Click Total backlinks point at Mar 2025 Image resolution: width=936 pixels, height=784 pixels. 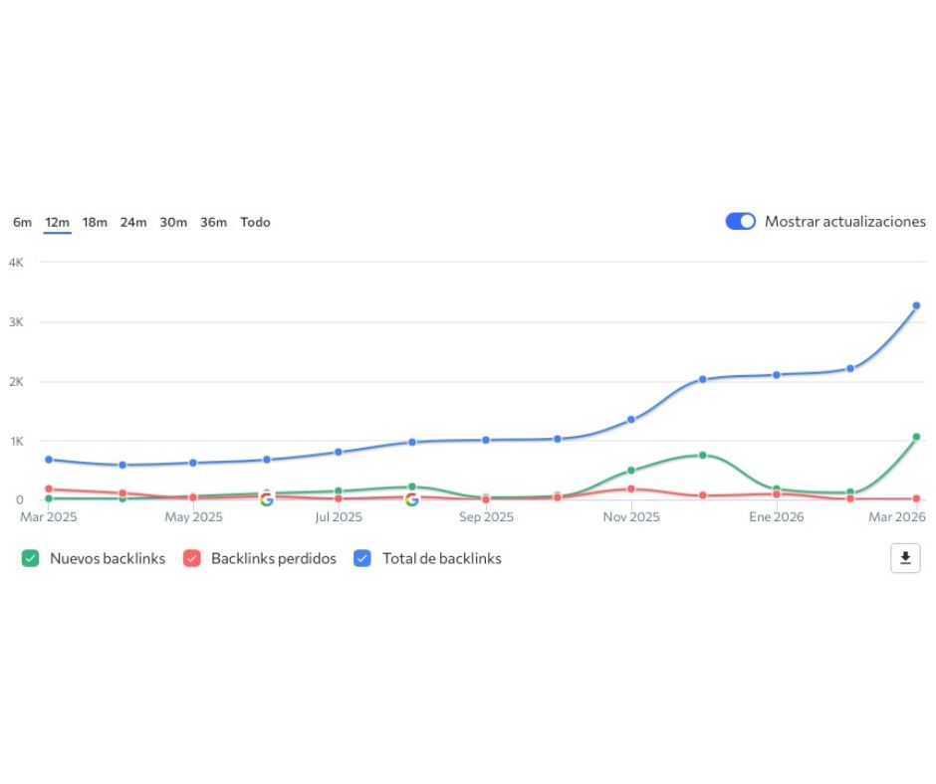[x=48, y=460]
